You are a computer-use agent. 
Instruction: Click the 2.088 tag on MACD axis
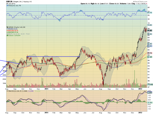click(x=150, y=93)
